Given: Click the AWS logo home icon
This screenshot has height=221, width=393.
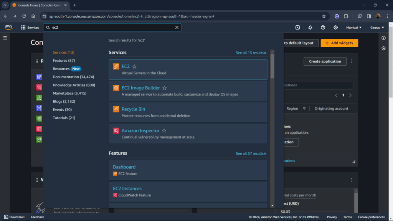Looking at the screenshot, I should tap(8, 27).
